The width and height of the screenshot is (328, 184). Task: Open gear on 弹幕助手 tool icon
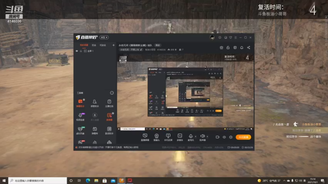point(84,100)
